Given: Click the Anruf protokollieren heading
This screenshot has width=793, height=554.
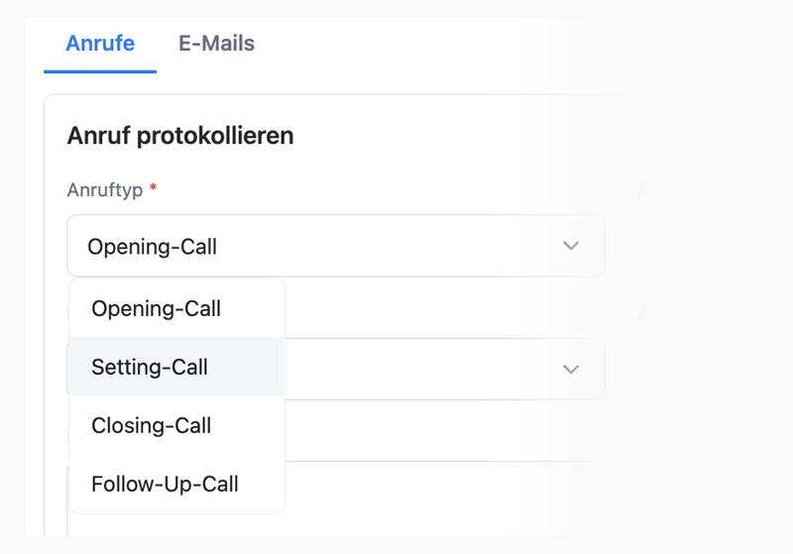Looking at the screenshot, I should point(180,136).
